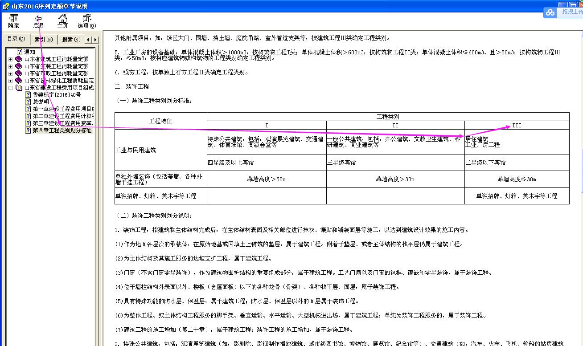Image resolution: width=583 pixels, height=346 pixels.
Task: Collapse 山东省建设工程费用项目组成 tree node
Action: tap(11, 88)
